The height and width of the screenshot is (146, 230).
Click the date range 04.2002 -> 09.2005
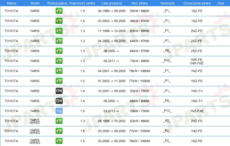tap(112, 41)
